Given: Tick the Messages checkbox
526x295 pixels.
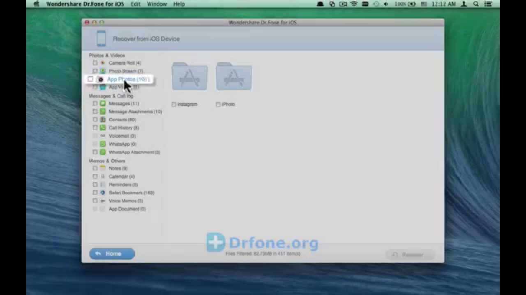Looking at the screenshot, I should point(95,103).
